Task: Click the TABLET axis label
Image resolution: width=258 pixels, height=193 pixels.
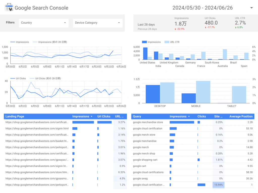Action: tap(232, 106)
